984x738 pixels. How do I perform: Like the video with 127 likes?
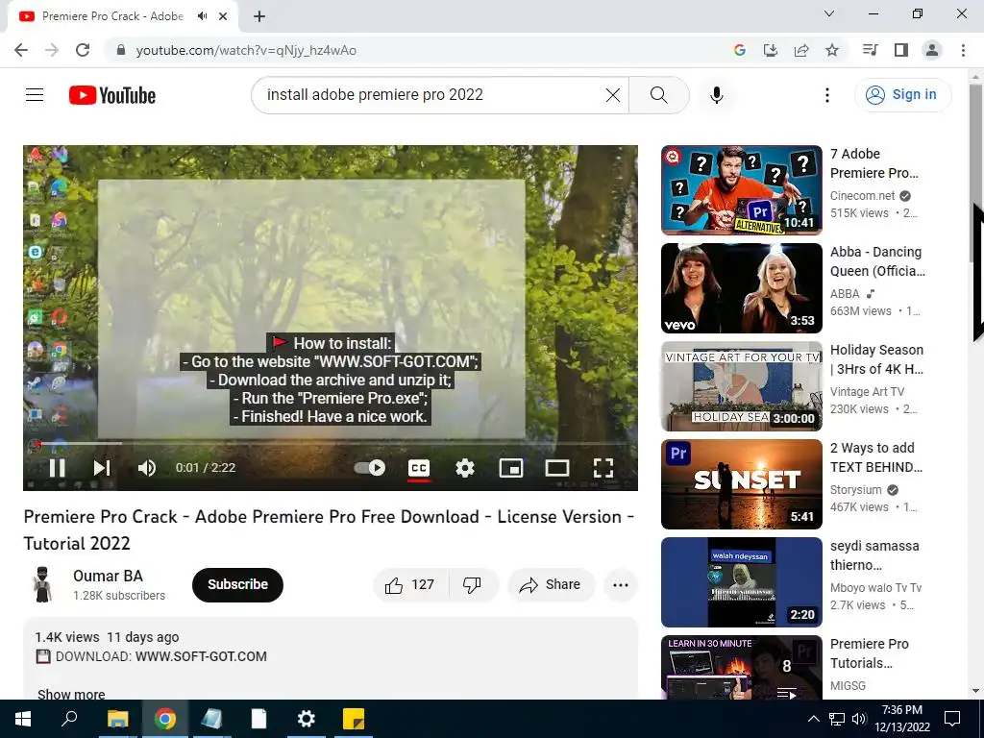[x=411, y=585]
